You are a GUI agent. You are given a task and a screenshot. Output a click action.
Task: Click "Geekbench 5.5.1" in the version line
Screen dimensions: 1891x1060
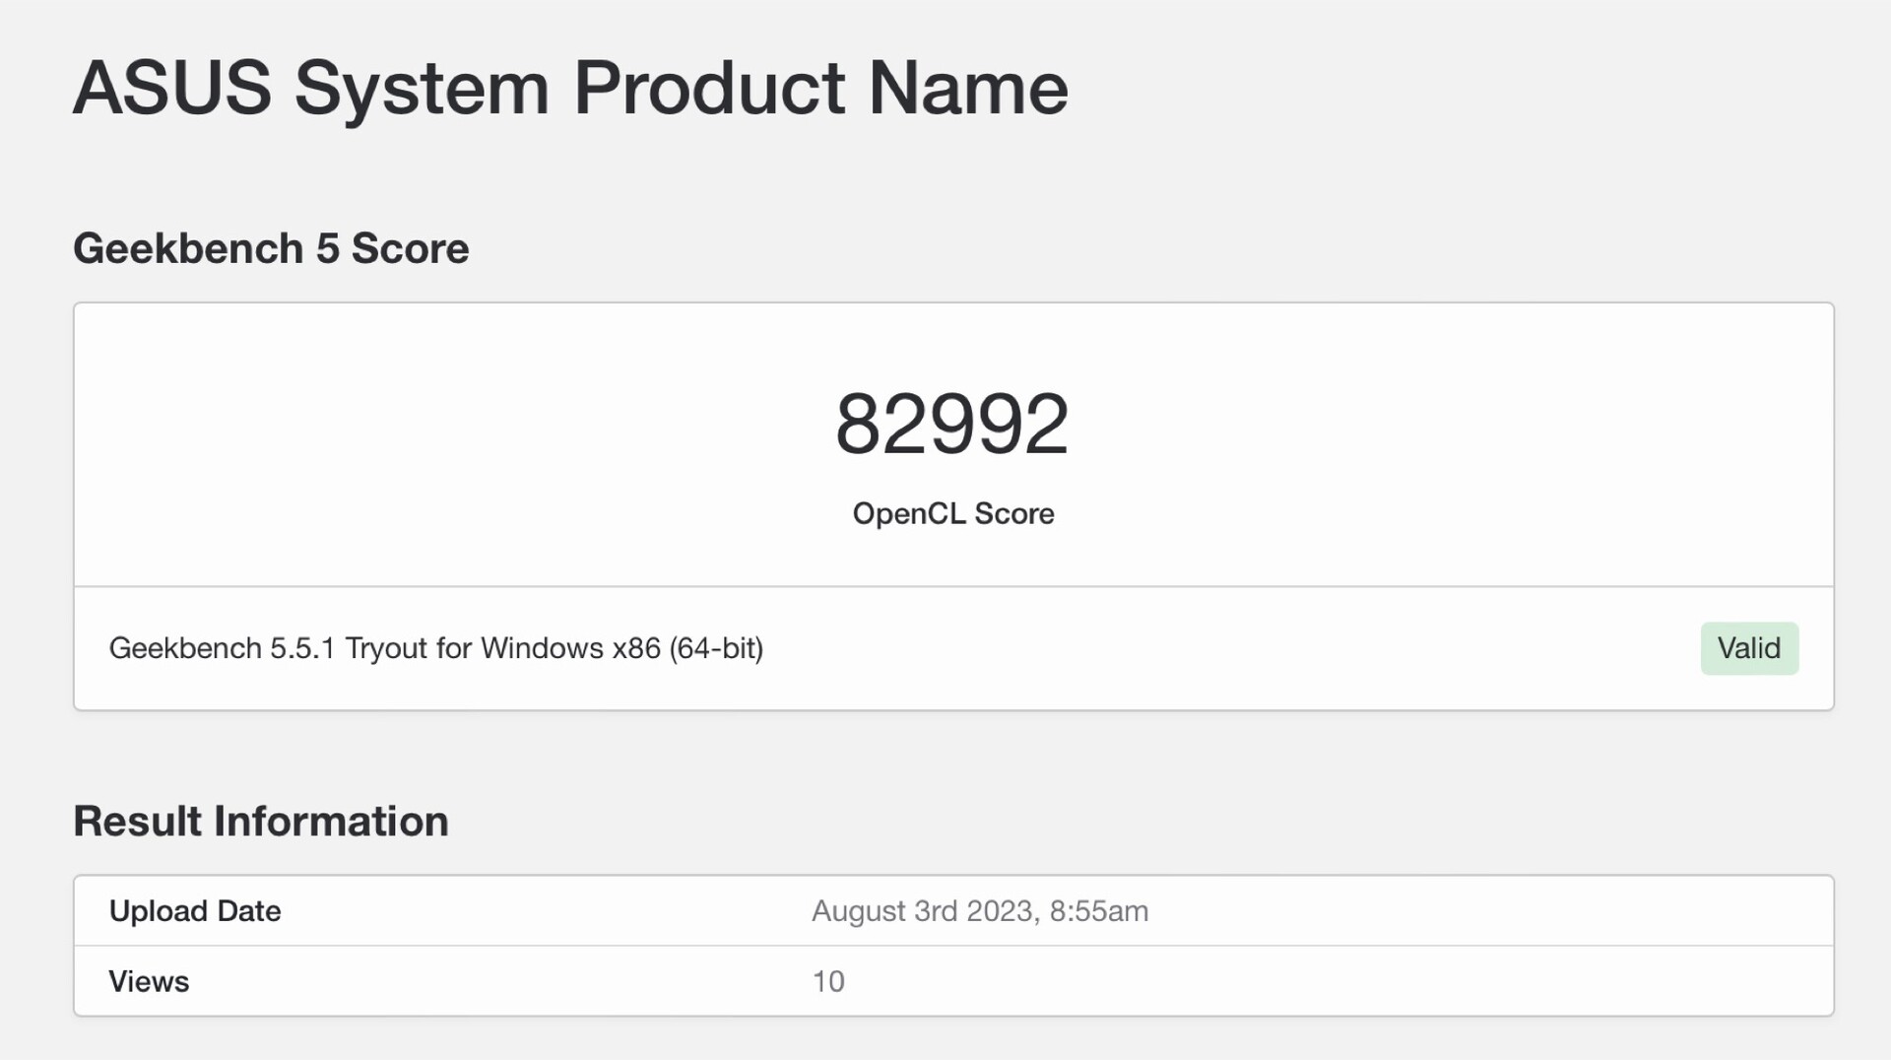tap(222, 648)
